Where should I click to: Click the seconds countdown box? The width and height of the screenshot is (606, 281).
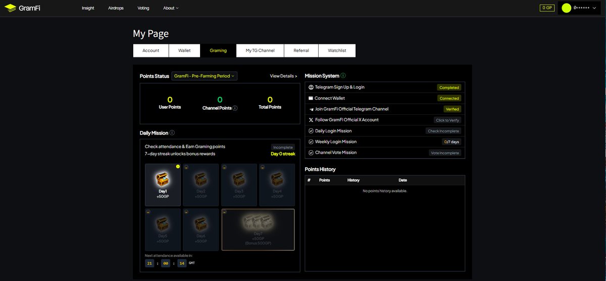182,263
